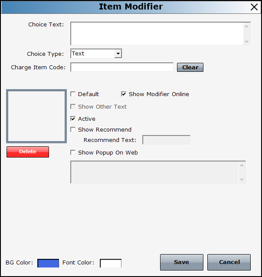Screen dimensions: 262x277
Task: Tick Show Popup On Web
Action: tap(73, 153)
